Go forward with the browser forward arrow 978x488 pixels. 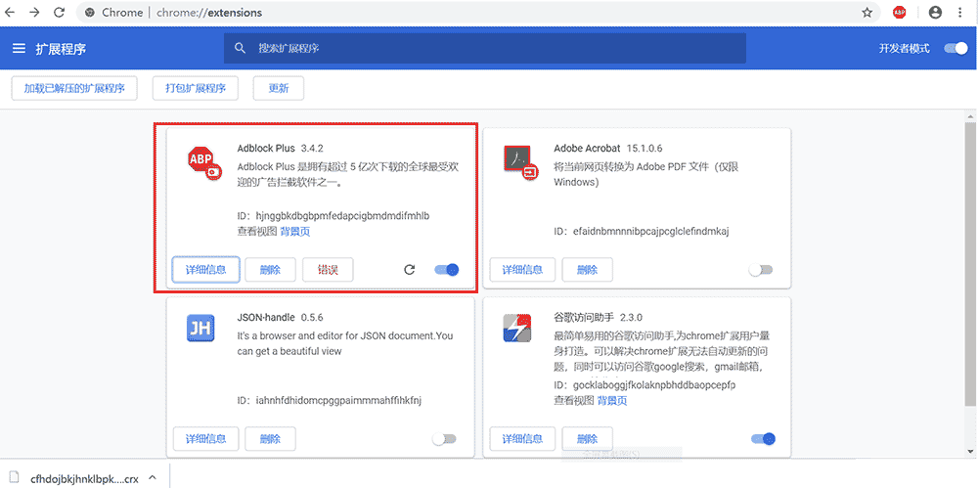(35, 13)
